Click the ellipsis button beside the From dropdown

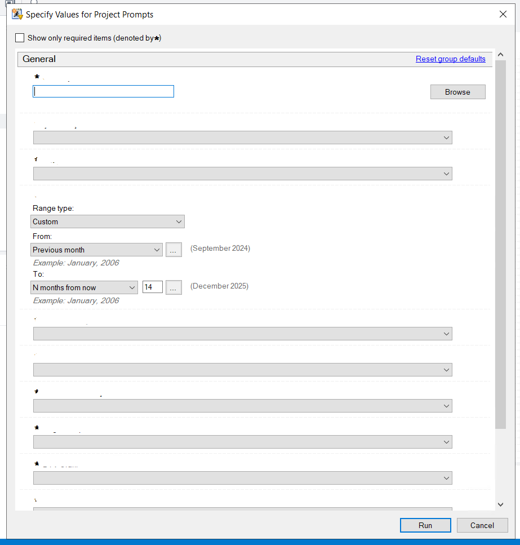click(x=174, y=249)
